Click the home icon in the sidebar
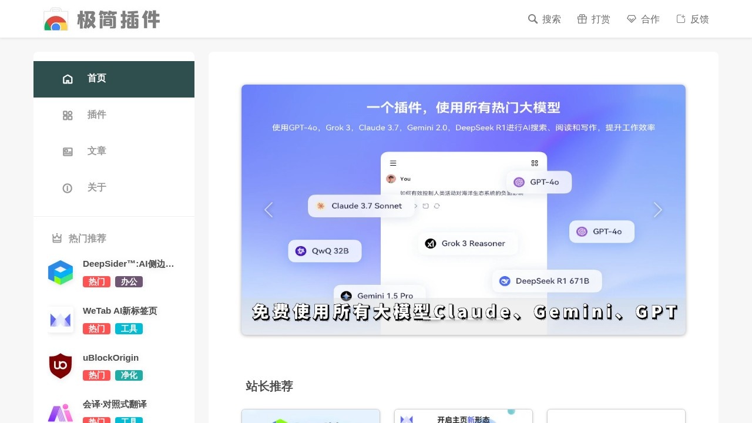The height and width of the screenshot is (423, 752). coord(68,79)
